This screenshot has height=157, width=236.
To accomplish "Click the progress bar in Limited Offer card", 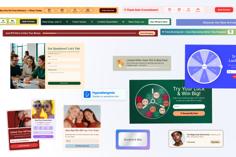I will (x=148, y=68).
